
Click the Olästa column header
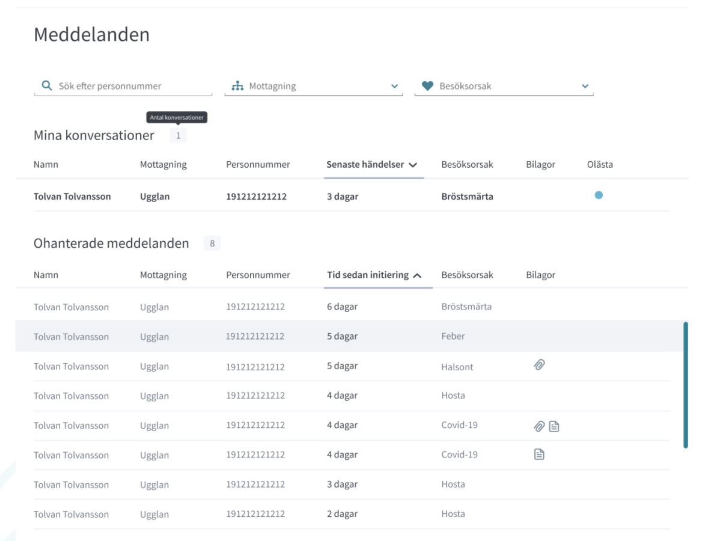pos(600,164)
